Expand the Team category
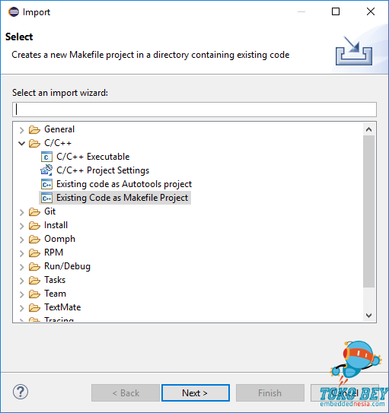Screen dimensions: 389x413 tap(21, 294)
